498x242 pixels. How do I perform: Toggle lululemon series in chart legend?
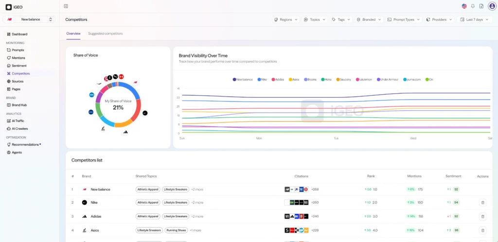(x=364, y=80)
